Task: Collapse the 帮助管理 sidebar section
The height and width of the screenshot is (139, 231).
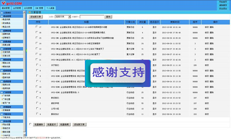Action: click(12, 59)
